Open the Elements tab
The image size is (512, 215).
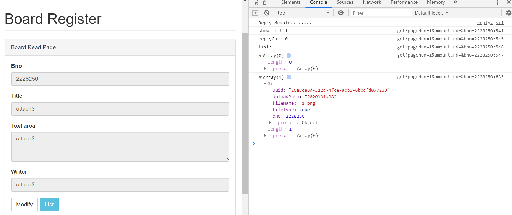pos(291,2)
